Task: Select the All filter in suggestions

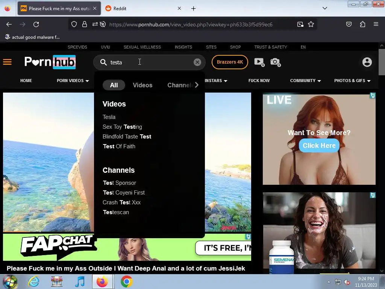Action: [114, 85]
